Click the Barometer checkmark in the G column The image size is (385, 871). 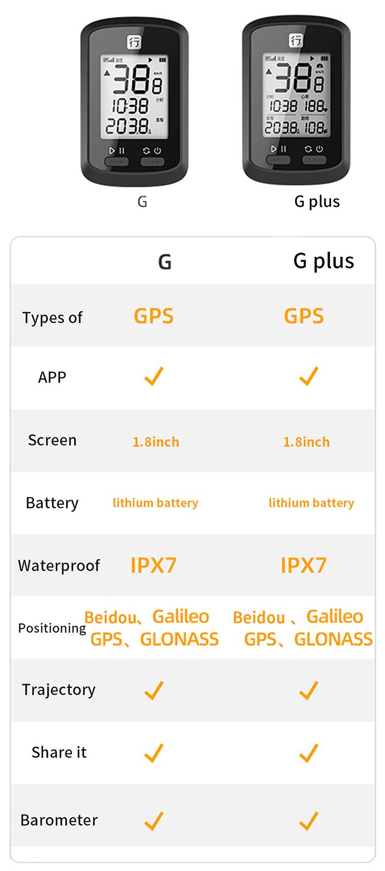(x=153, y=820)
